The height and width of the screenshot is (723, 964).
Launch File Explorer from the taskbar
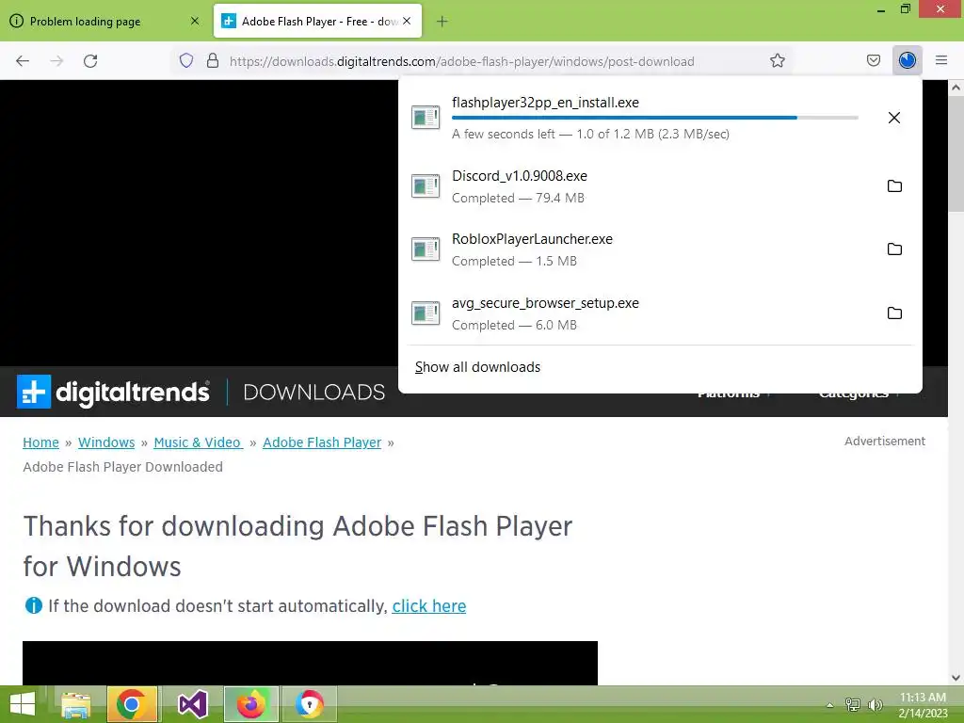(x=75, y=704)
